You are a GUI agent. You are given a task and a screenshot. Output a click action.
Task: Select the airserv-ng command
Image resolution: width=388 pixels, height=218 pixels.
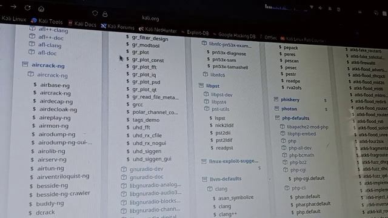(52, 159)
